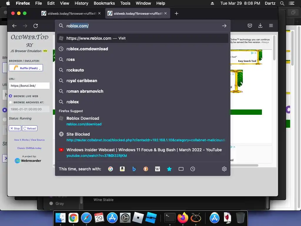
Task: Open Roblox Studio from the Dock
Action: pos(151,218)
